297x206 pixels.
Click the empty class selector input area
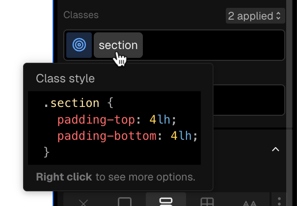point(213,45)
